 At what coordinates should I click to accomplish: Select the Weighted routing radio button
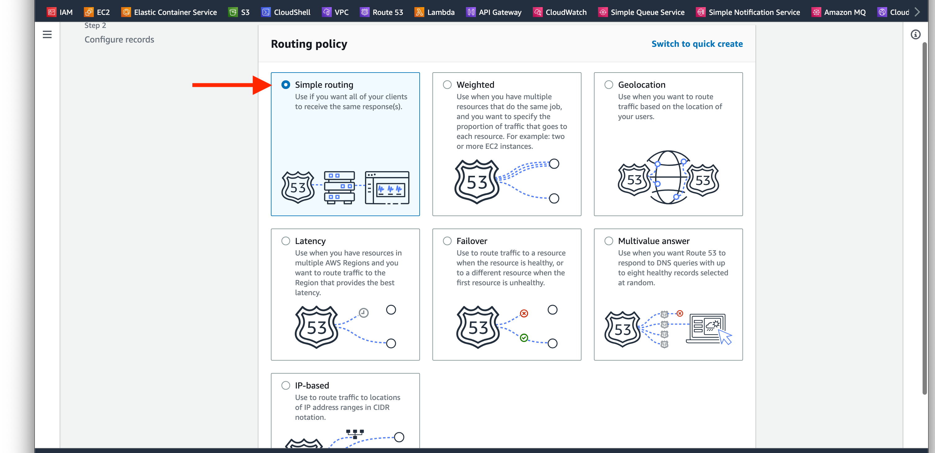pyautogui.click(x=447, y=84)
